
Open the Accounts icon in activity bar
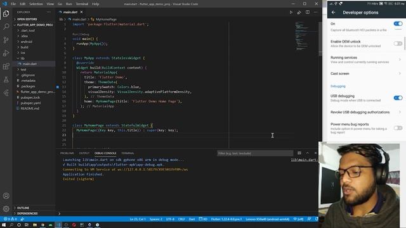[6, 196]
